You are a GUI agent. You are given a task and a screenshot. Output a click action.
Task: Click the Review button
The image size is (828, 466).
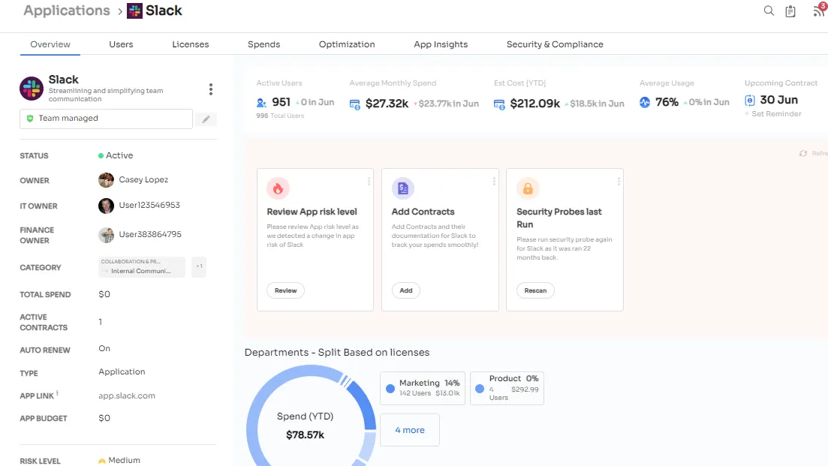286,290
